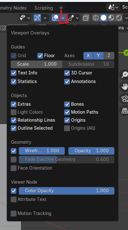
Task: Switch to Rendered shading mode
Action: click(119, 18)
